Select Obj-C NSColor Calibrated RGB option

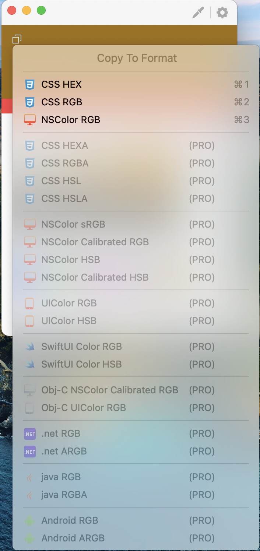coord(110,390)
